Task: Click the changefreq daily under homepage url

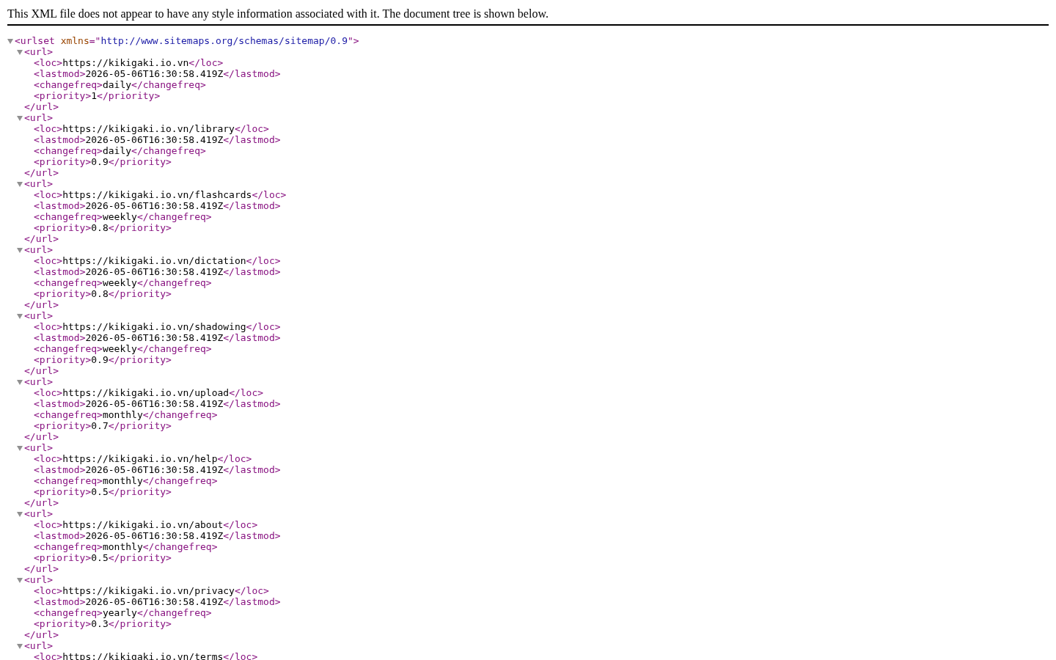Action: click(x=117, y=85)
